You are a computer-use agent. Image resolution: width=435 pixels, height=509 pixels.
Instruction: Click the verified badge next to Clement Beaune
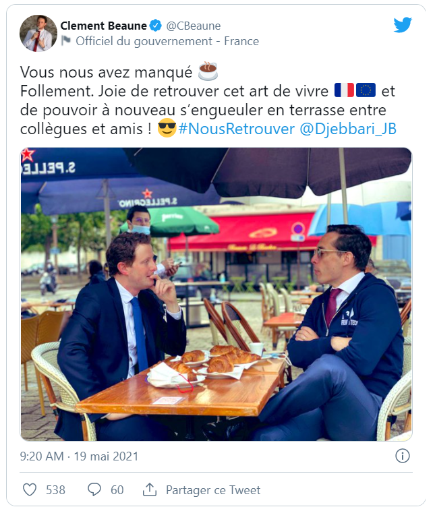point(156,26)
